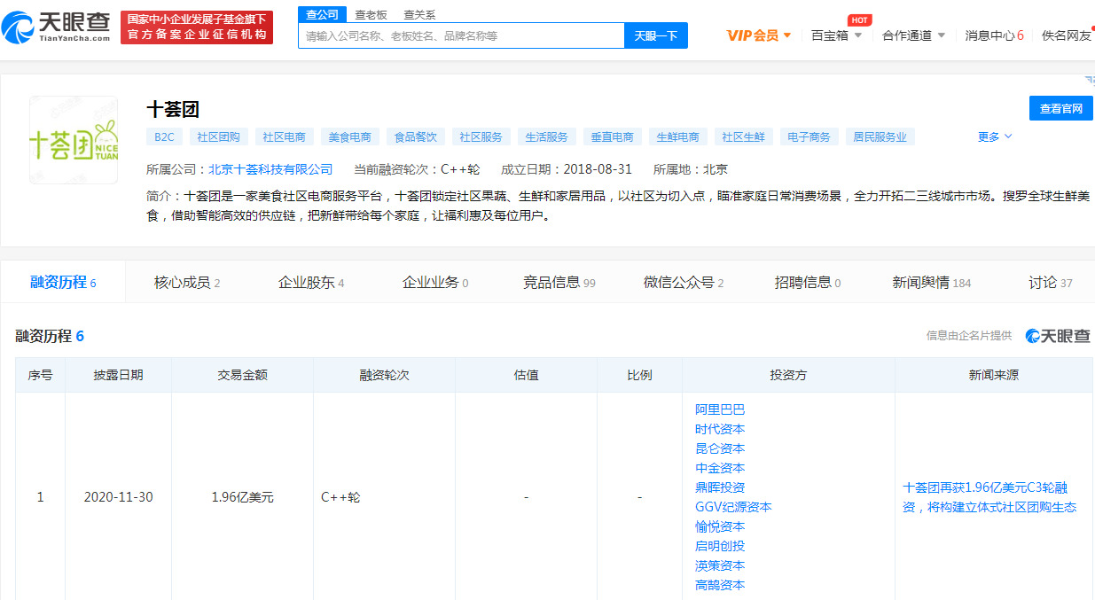Open the 鼎晖投资 investor link
The height and width of the screenshot is (600, 1095).
720,487
